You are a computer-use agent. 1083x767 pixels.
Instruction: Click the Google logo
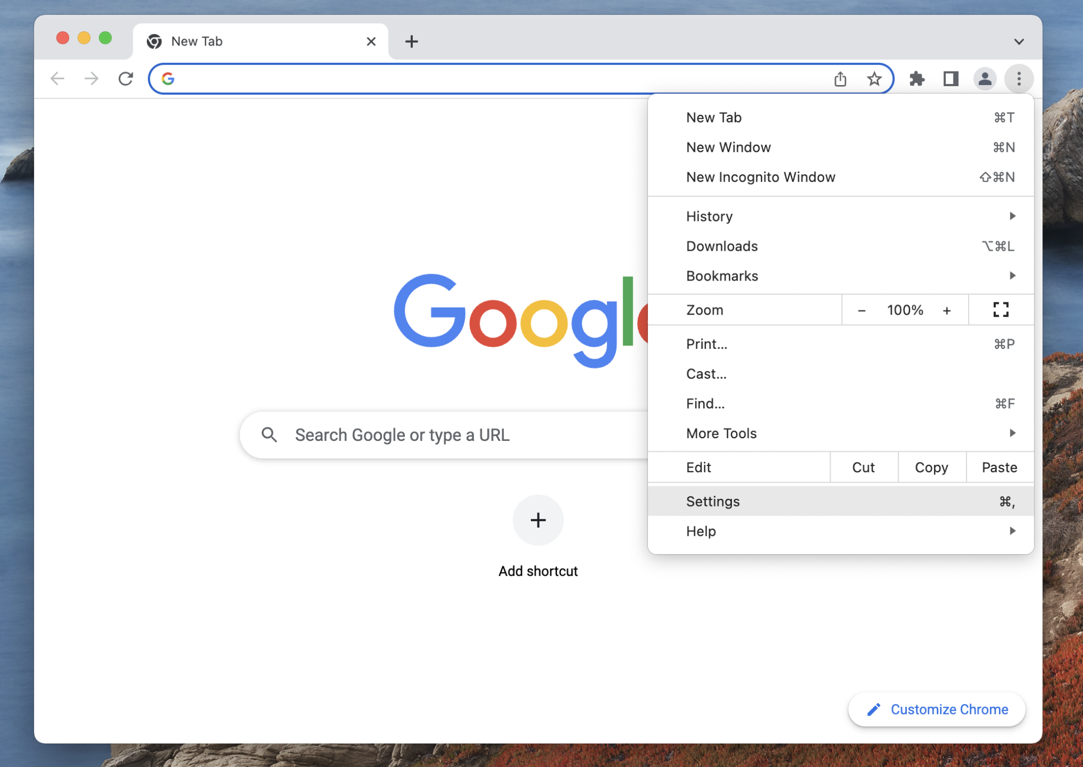tap(521, 320)
